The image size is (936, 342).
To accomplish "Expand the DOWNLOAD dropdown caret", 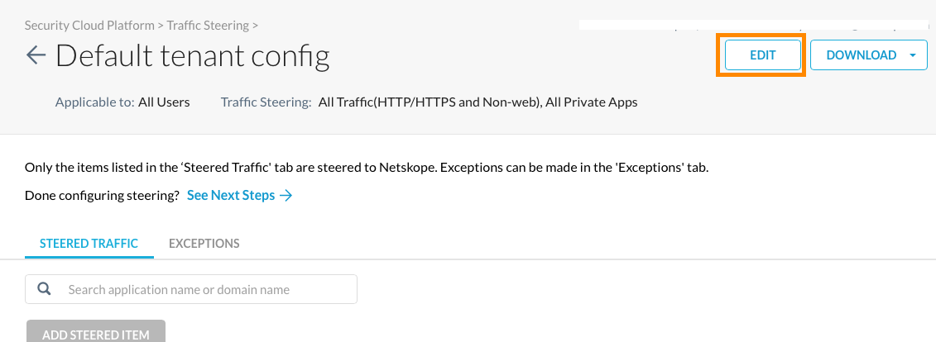I will (913, 55).
